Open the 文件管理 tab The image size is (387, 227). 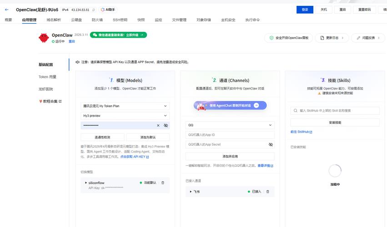[x=179, y=20]
